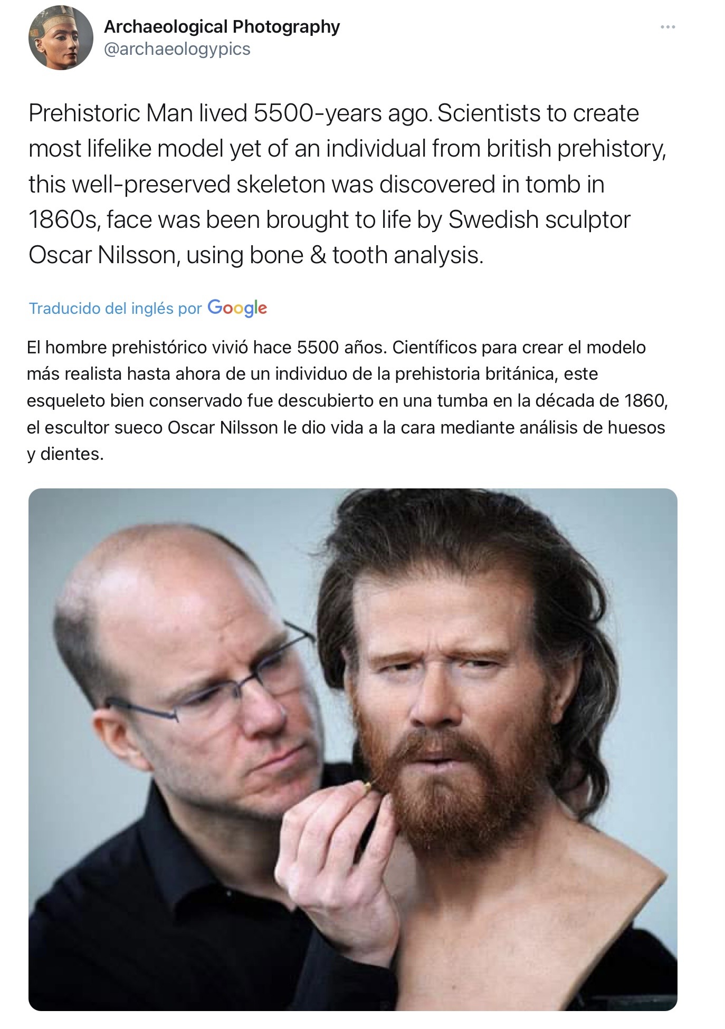Screen dimensions: 725x1029
Task: Click 'prehistoria británica' in the Spanish translation
Action: point(477,374)
